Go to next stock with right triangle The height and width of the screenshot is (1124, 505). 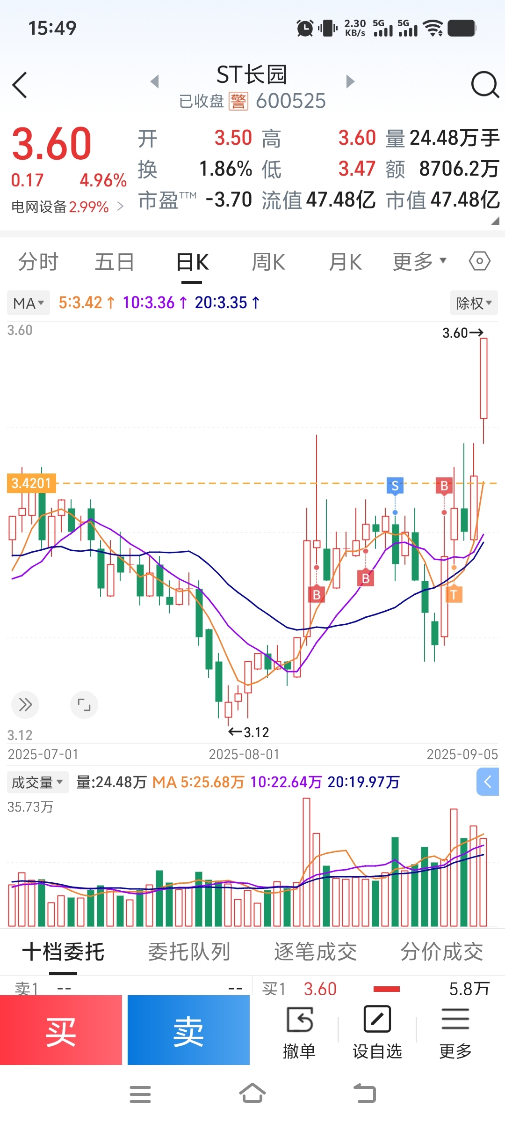click(x=350, y=81)
